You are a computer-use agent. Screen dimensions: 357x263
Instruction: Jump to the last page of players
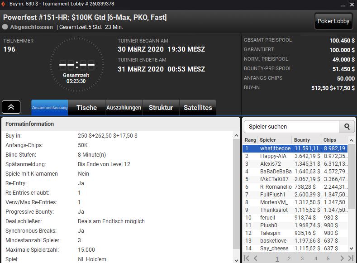[x=350, y=258]
